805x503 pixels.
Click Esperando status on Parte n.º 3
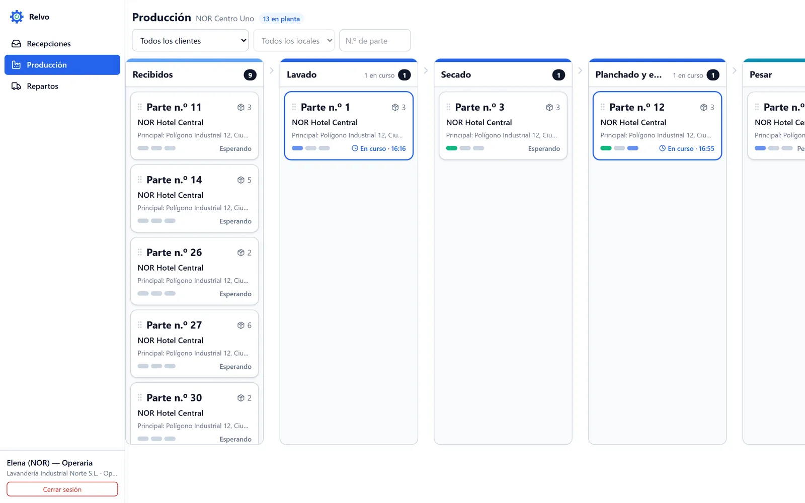coord(544,148)
